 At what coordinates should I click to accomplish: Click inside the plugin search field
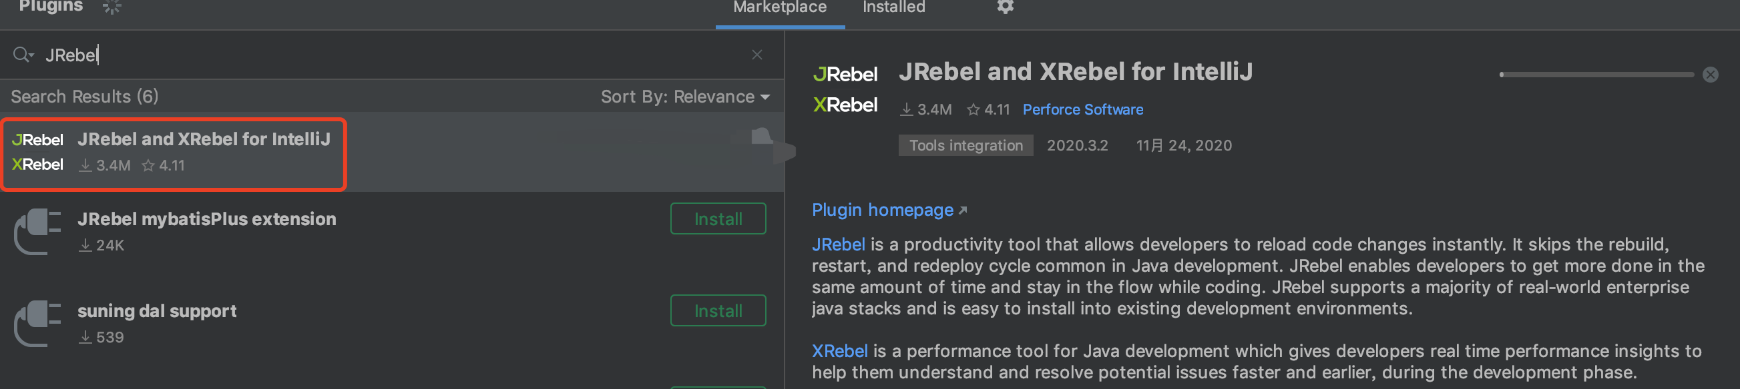click(x=270, y=55)
